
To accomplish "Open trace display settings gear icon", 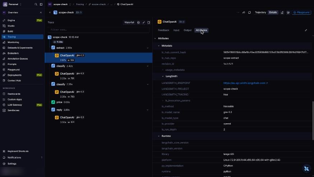I will pos(138,23).
